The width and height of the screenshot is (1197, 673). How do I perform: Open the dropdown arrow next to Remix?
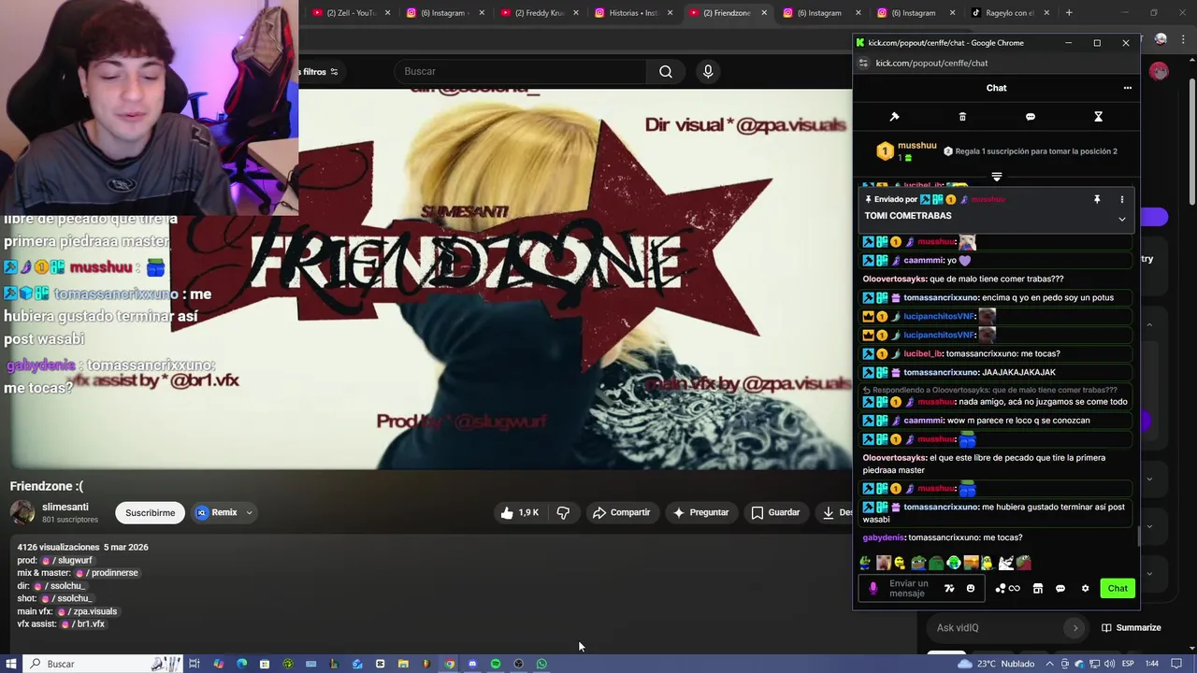(249, 512)
